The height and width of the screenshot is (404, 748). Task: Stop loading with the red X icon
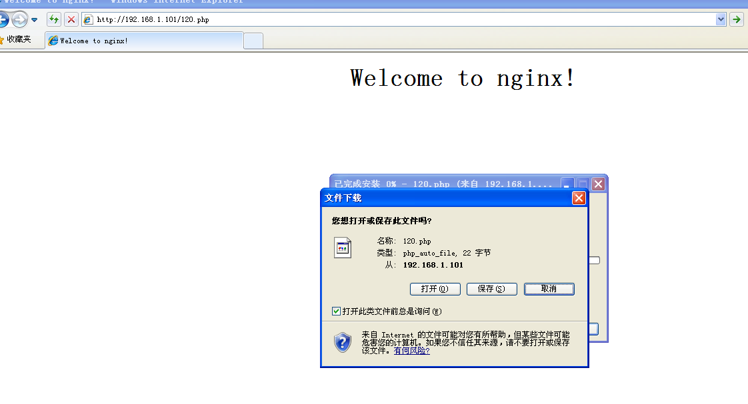pos(71,19)
